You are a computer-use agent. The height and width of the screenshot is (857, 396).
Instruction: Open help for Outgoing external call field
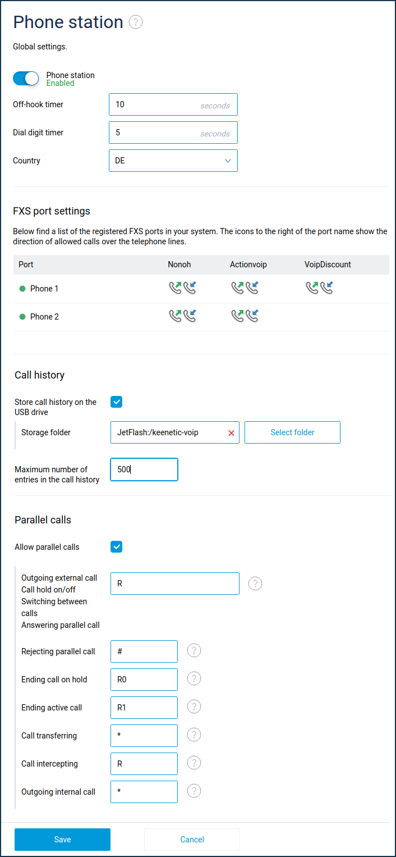[x=255, y=584]
